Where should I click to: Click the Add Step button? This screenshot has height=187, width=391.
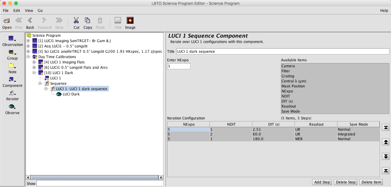tap(322, 182)
